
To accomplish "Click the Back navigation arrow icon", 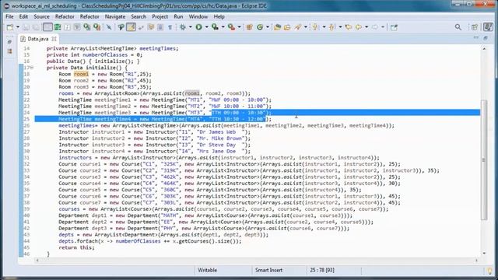I will (359, 27).
